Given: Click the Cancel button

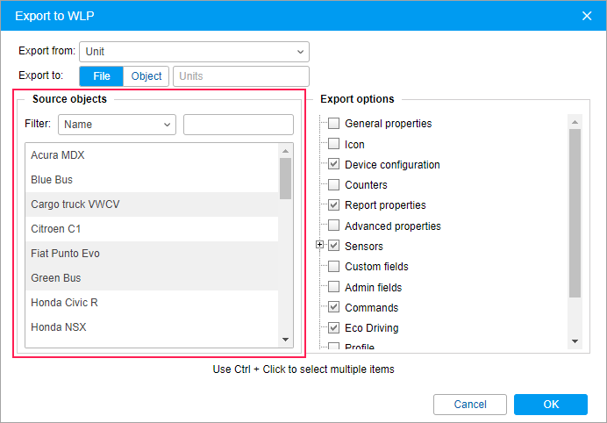Looking at the screenshot, I should [x=470, y=405].
